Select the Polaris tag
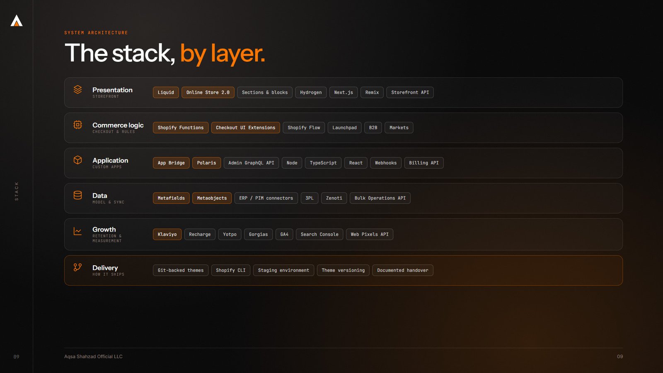663x373 pixels. (207, 163)
